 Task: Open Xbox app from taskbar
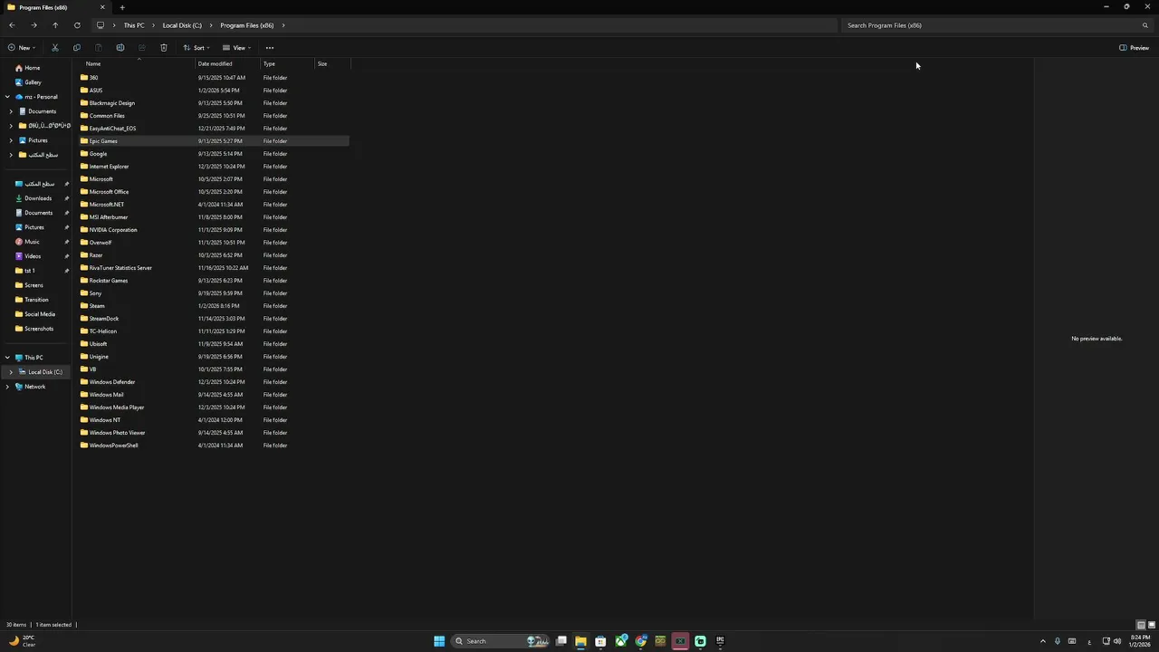[x=621, y=641]
